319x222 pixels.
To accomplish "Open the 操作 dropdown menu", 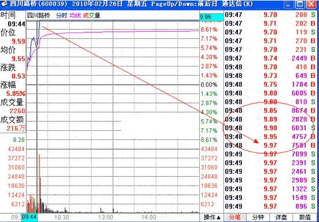I will click(212, 217).
